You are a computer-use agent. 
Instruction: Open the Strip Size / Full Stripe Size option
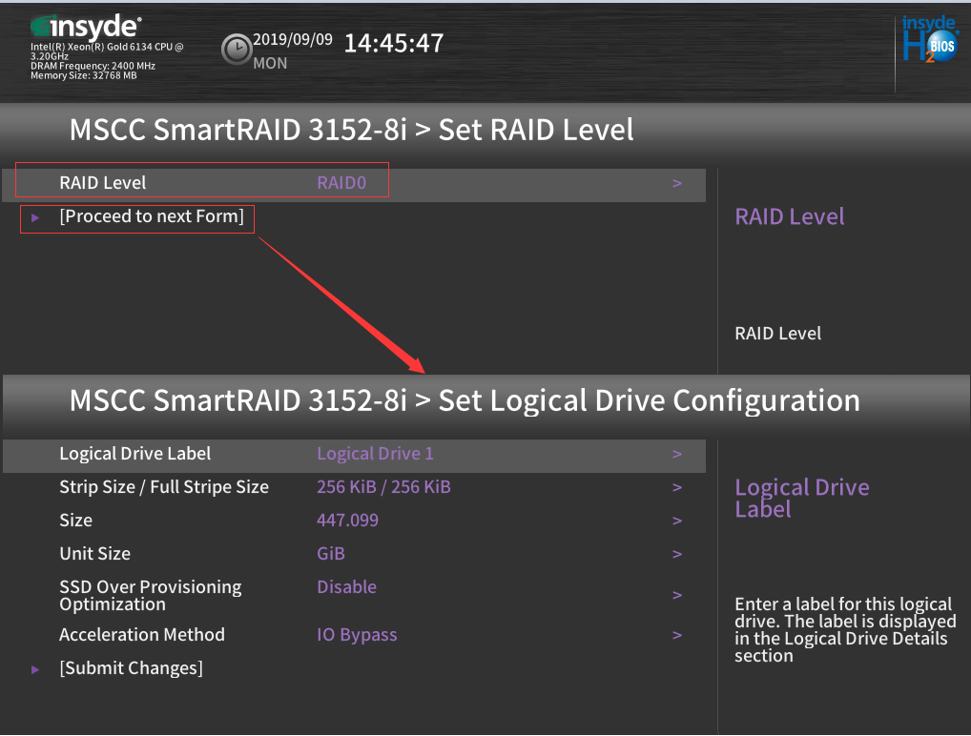pos(354,488)
